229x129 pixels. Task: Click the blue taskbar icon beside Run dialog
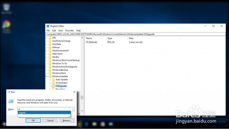[x=87, y=124]
